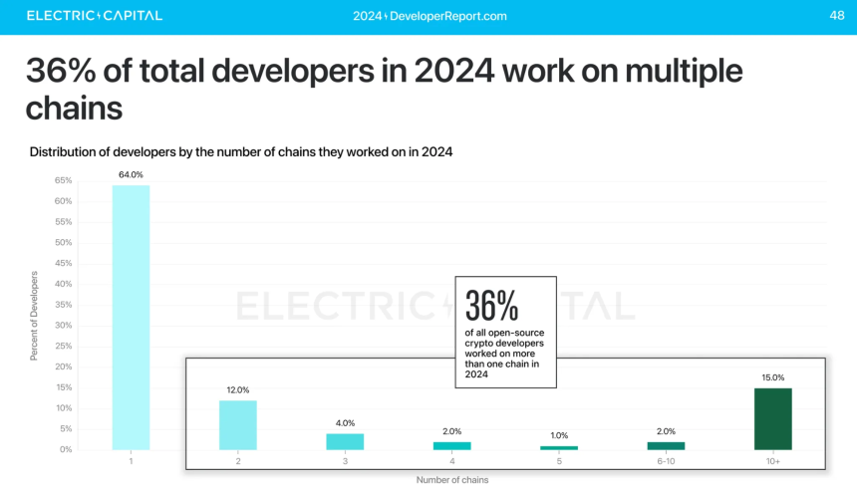Click the 2.0% bar for 6-10 chains
Viewport: 857px width, 488px height.
click(666, 446)
